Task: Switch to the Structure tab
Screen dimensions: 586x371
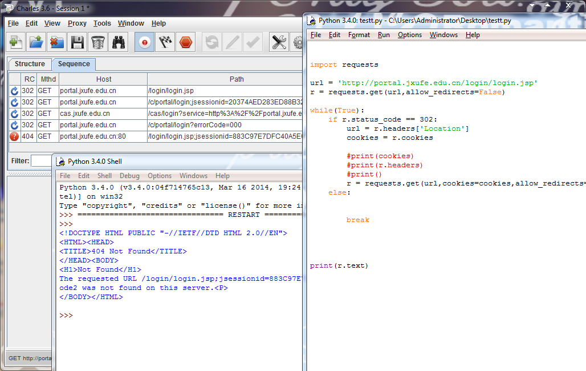Action: [x=30, y=64]
